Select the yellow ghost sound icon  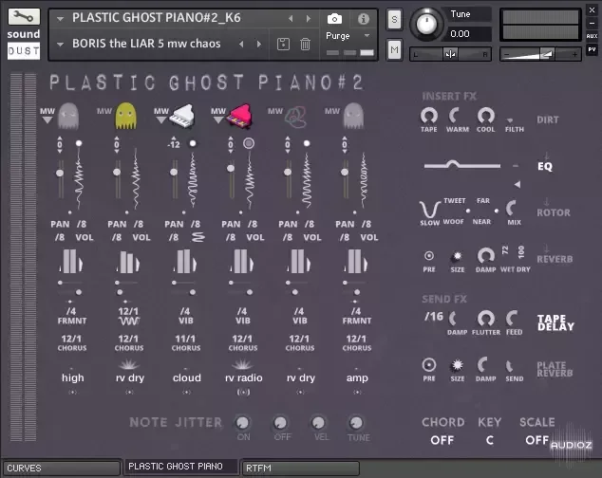coord(125,116)
